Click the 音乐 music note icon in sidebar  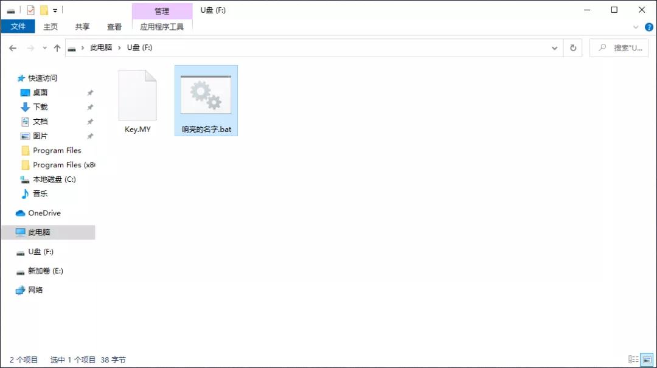[x=24, y=193]
